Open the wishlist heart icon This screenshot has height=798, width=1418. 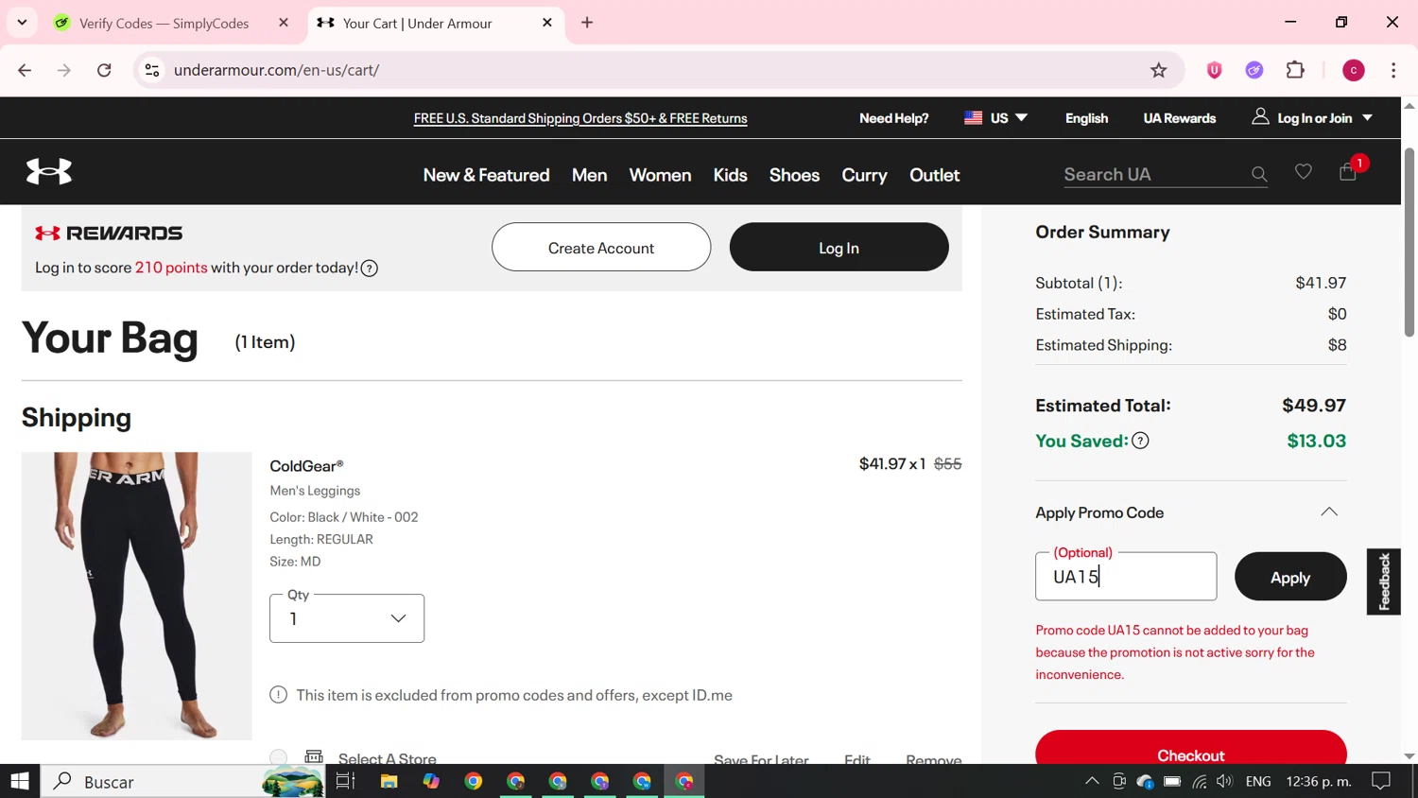[x=1304, y=171]
